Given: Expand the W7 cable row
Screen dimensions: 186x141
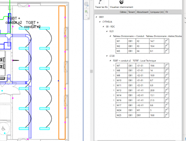Looking at the screenshot, I should tap(114, 65).
